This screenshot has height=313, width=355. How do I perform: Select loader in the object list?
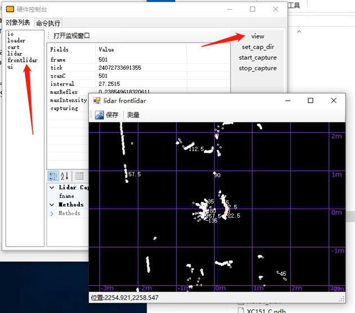(16, 40)
